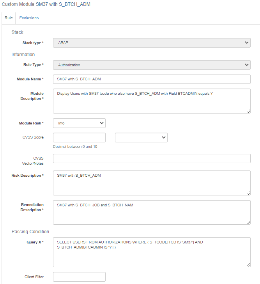Click the Client Filter input field
This screenshot has height=284, width=260.
pyautogui.click(x=79, y=277)
